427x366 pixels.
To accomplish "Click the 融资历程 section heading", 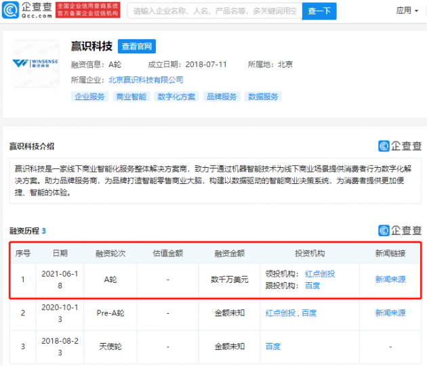I will (24, 231).
